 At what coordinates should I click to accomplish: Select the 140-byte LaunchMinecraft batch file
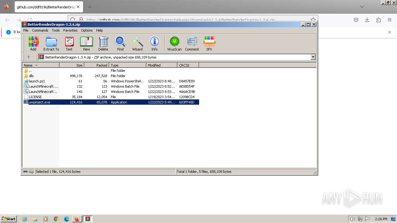pos(111,92)
